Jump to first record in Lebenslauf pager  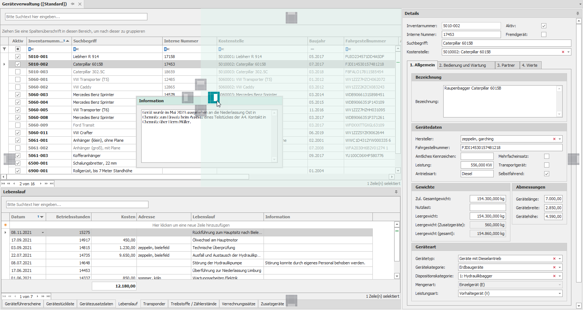[4, 296]
